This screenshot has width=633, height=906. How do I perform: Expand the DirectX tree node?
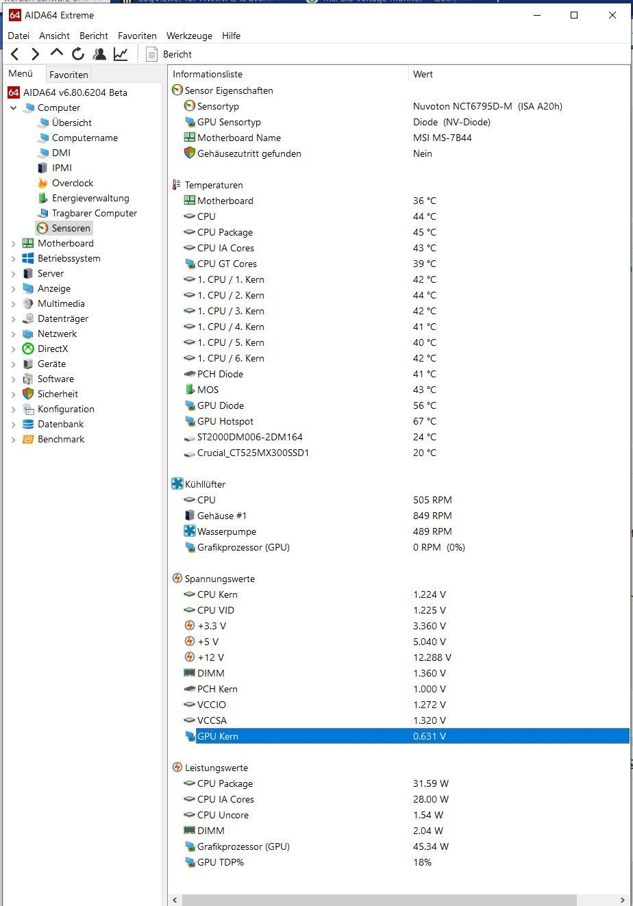point(13,349)
